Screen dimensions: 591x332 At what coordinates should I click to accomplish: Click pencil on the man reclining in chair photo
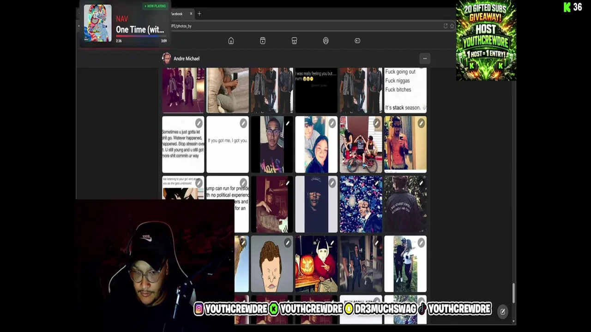pyautogui.click(x=287, y=183)
